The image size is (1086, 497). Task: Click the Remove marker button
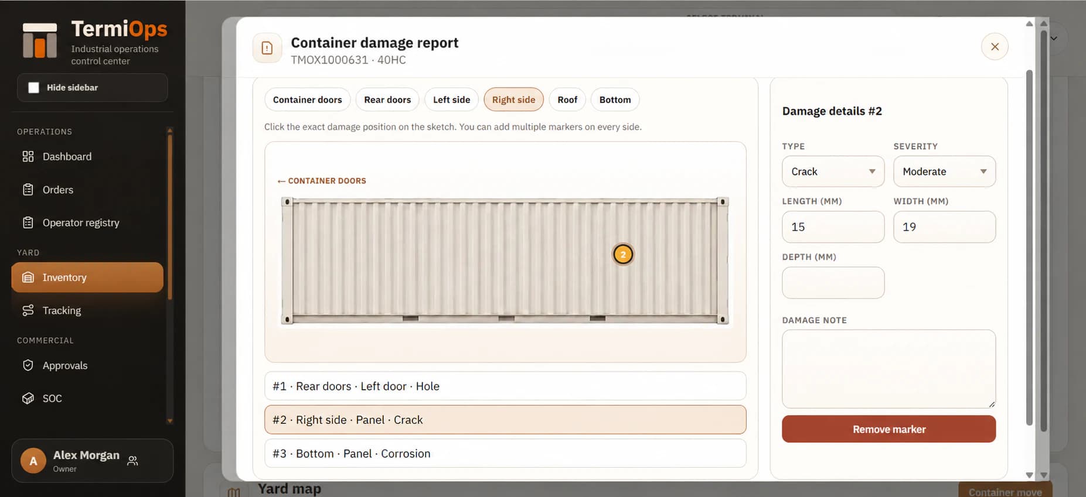tap(888, 429)
